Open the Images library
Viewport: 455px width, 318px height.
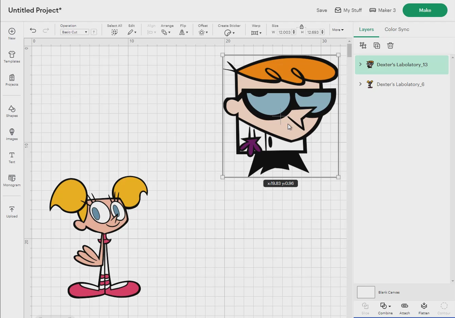click(x=12, y=134)
